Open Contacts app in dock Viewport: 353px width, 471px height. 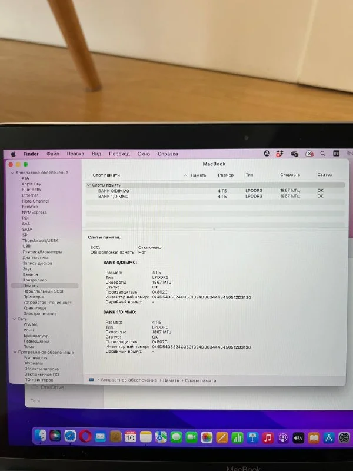(x=115, y=436)
